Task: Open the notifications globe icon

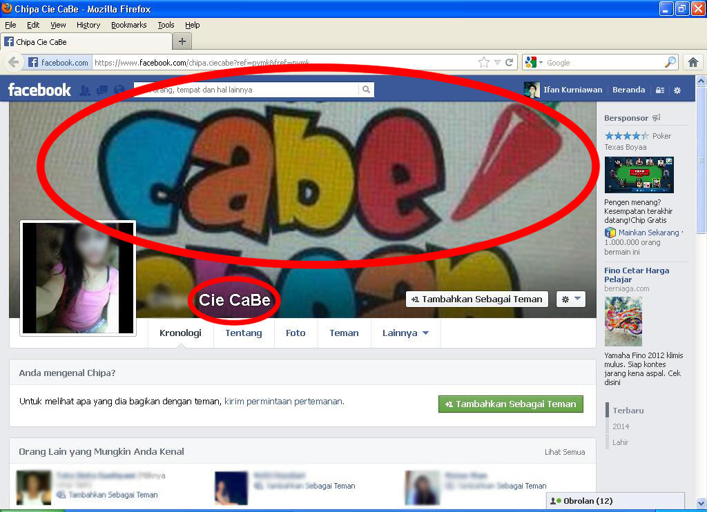Action: pyautogui.click(x=119, y=90)
